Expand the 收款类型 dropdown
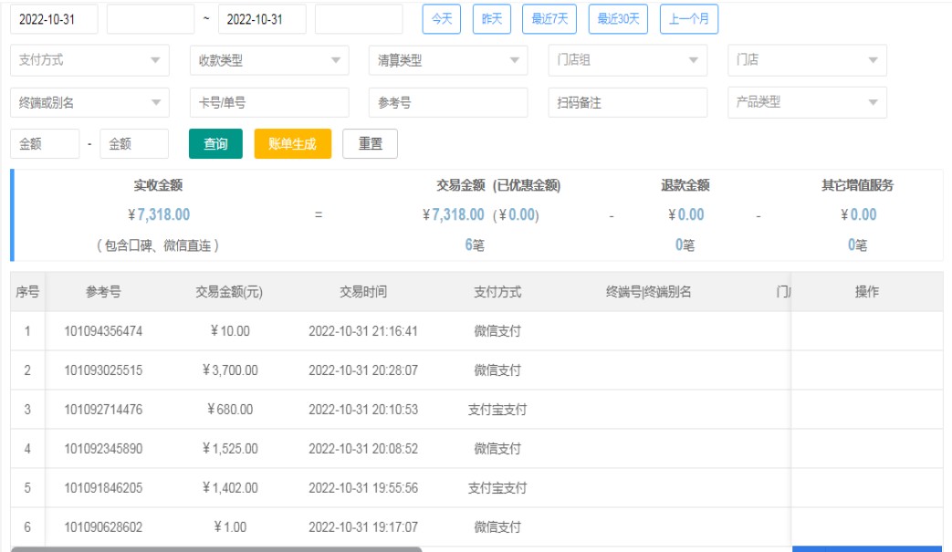 [269, 60]
